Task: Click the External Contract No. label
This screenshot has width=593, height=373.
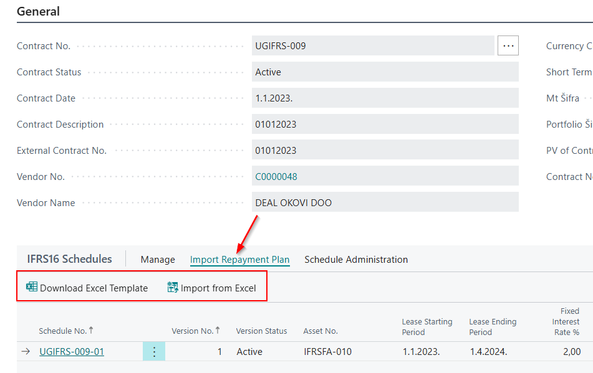Action: coord(62,151)
